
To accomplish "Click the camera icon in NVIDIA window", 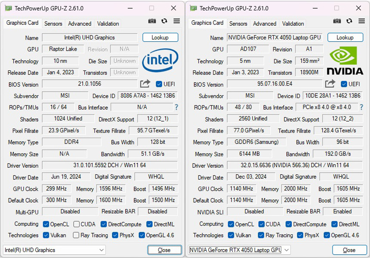I will click(x=337, y=21).
